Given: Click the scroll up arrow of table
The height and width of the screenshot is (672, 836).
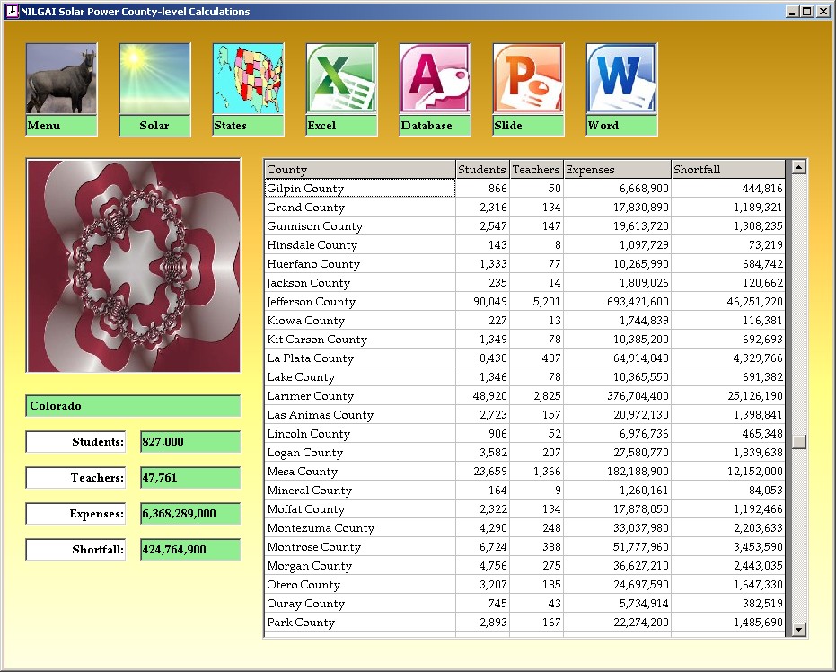Looking at the screenshot, I should point(797,167).
